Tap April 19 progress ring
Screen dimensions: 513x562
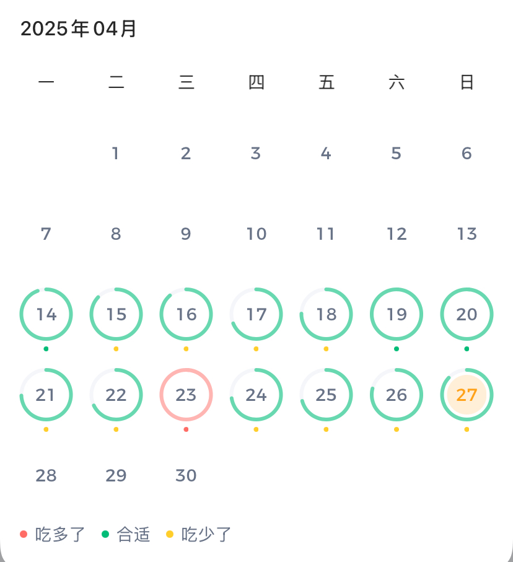pos(397,314)
